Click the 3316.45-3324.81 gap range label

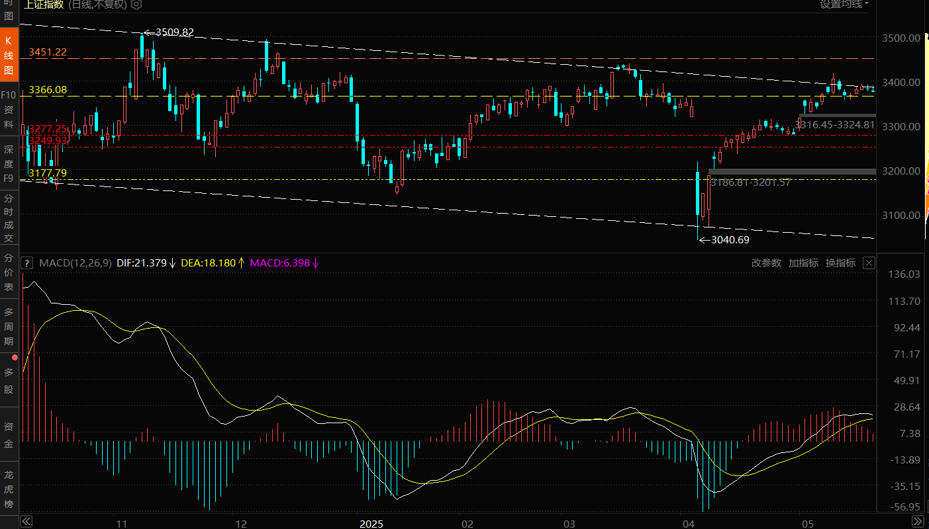[x=835, y=124]
